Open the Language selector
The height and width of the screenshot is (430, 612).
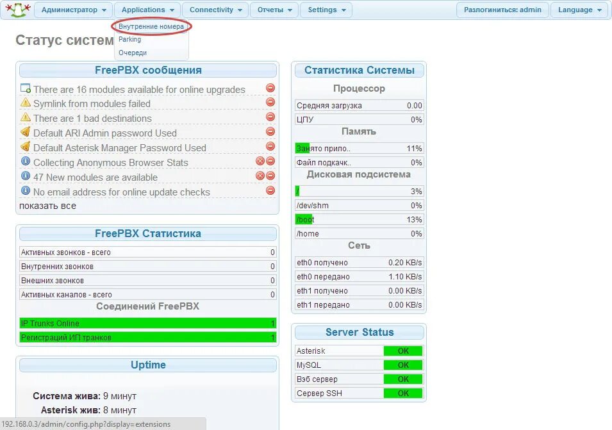[x=579, y=10]
